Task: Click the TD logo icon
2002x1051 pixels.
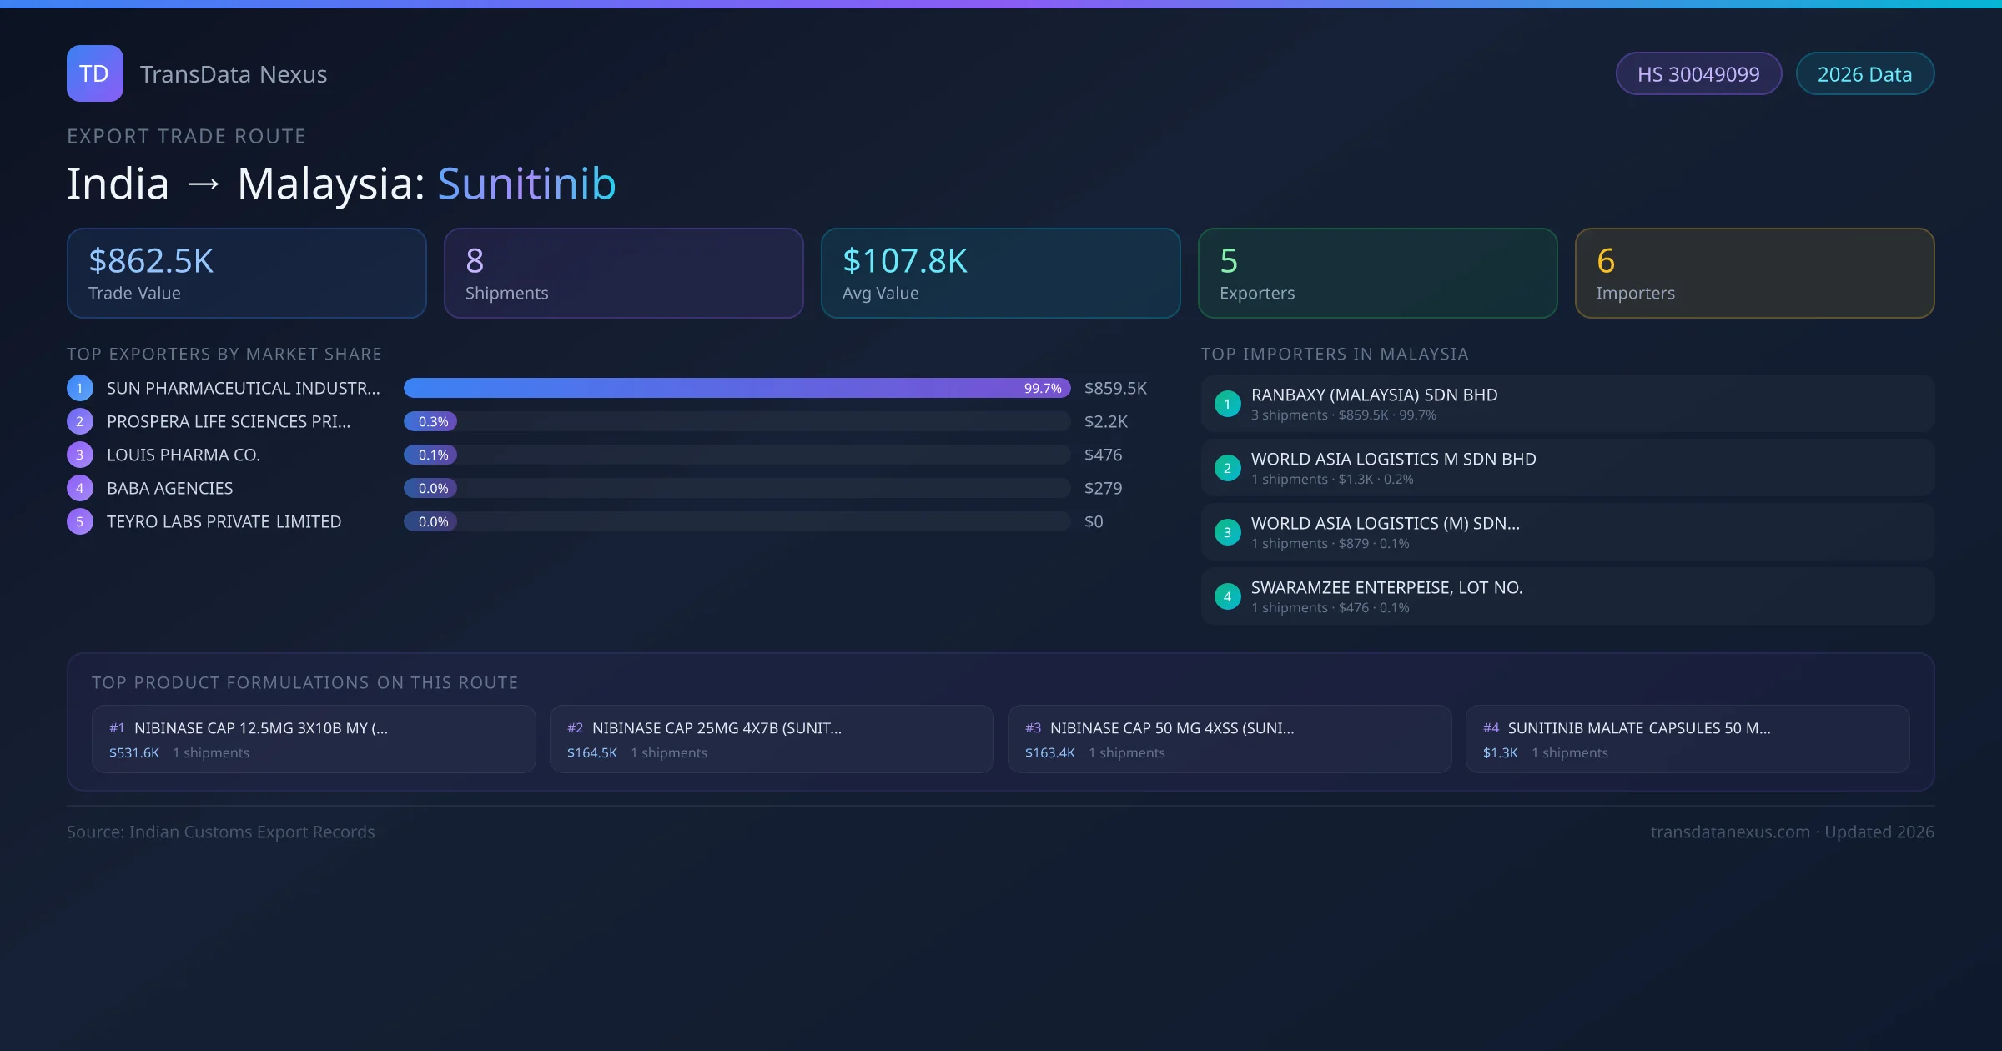Action: click(94, 73)
